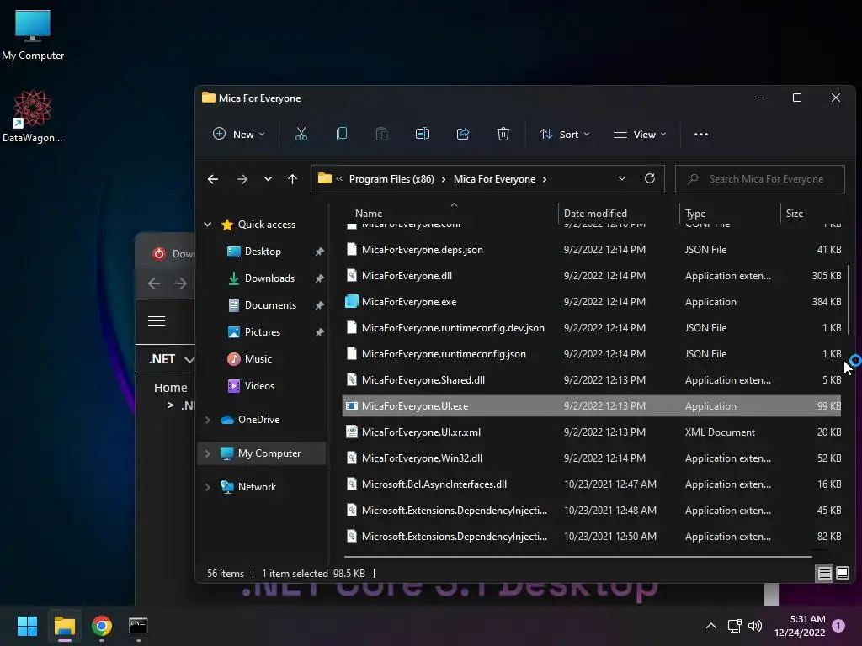Open the notification count badge
Image resolution: width=862 pixels, height=646 pixels.
pyautogui.click(x=838, y=626)
